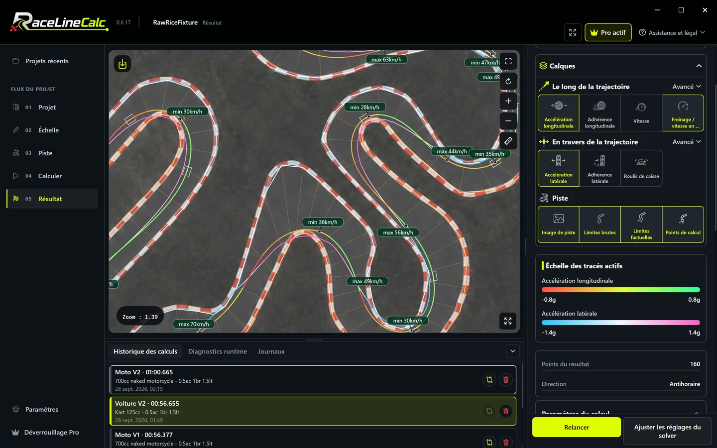Click the expand icon beside Pro actif
Screen dimensions: 717x448
573,32
